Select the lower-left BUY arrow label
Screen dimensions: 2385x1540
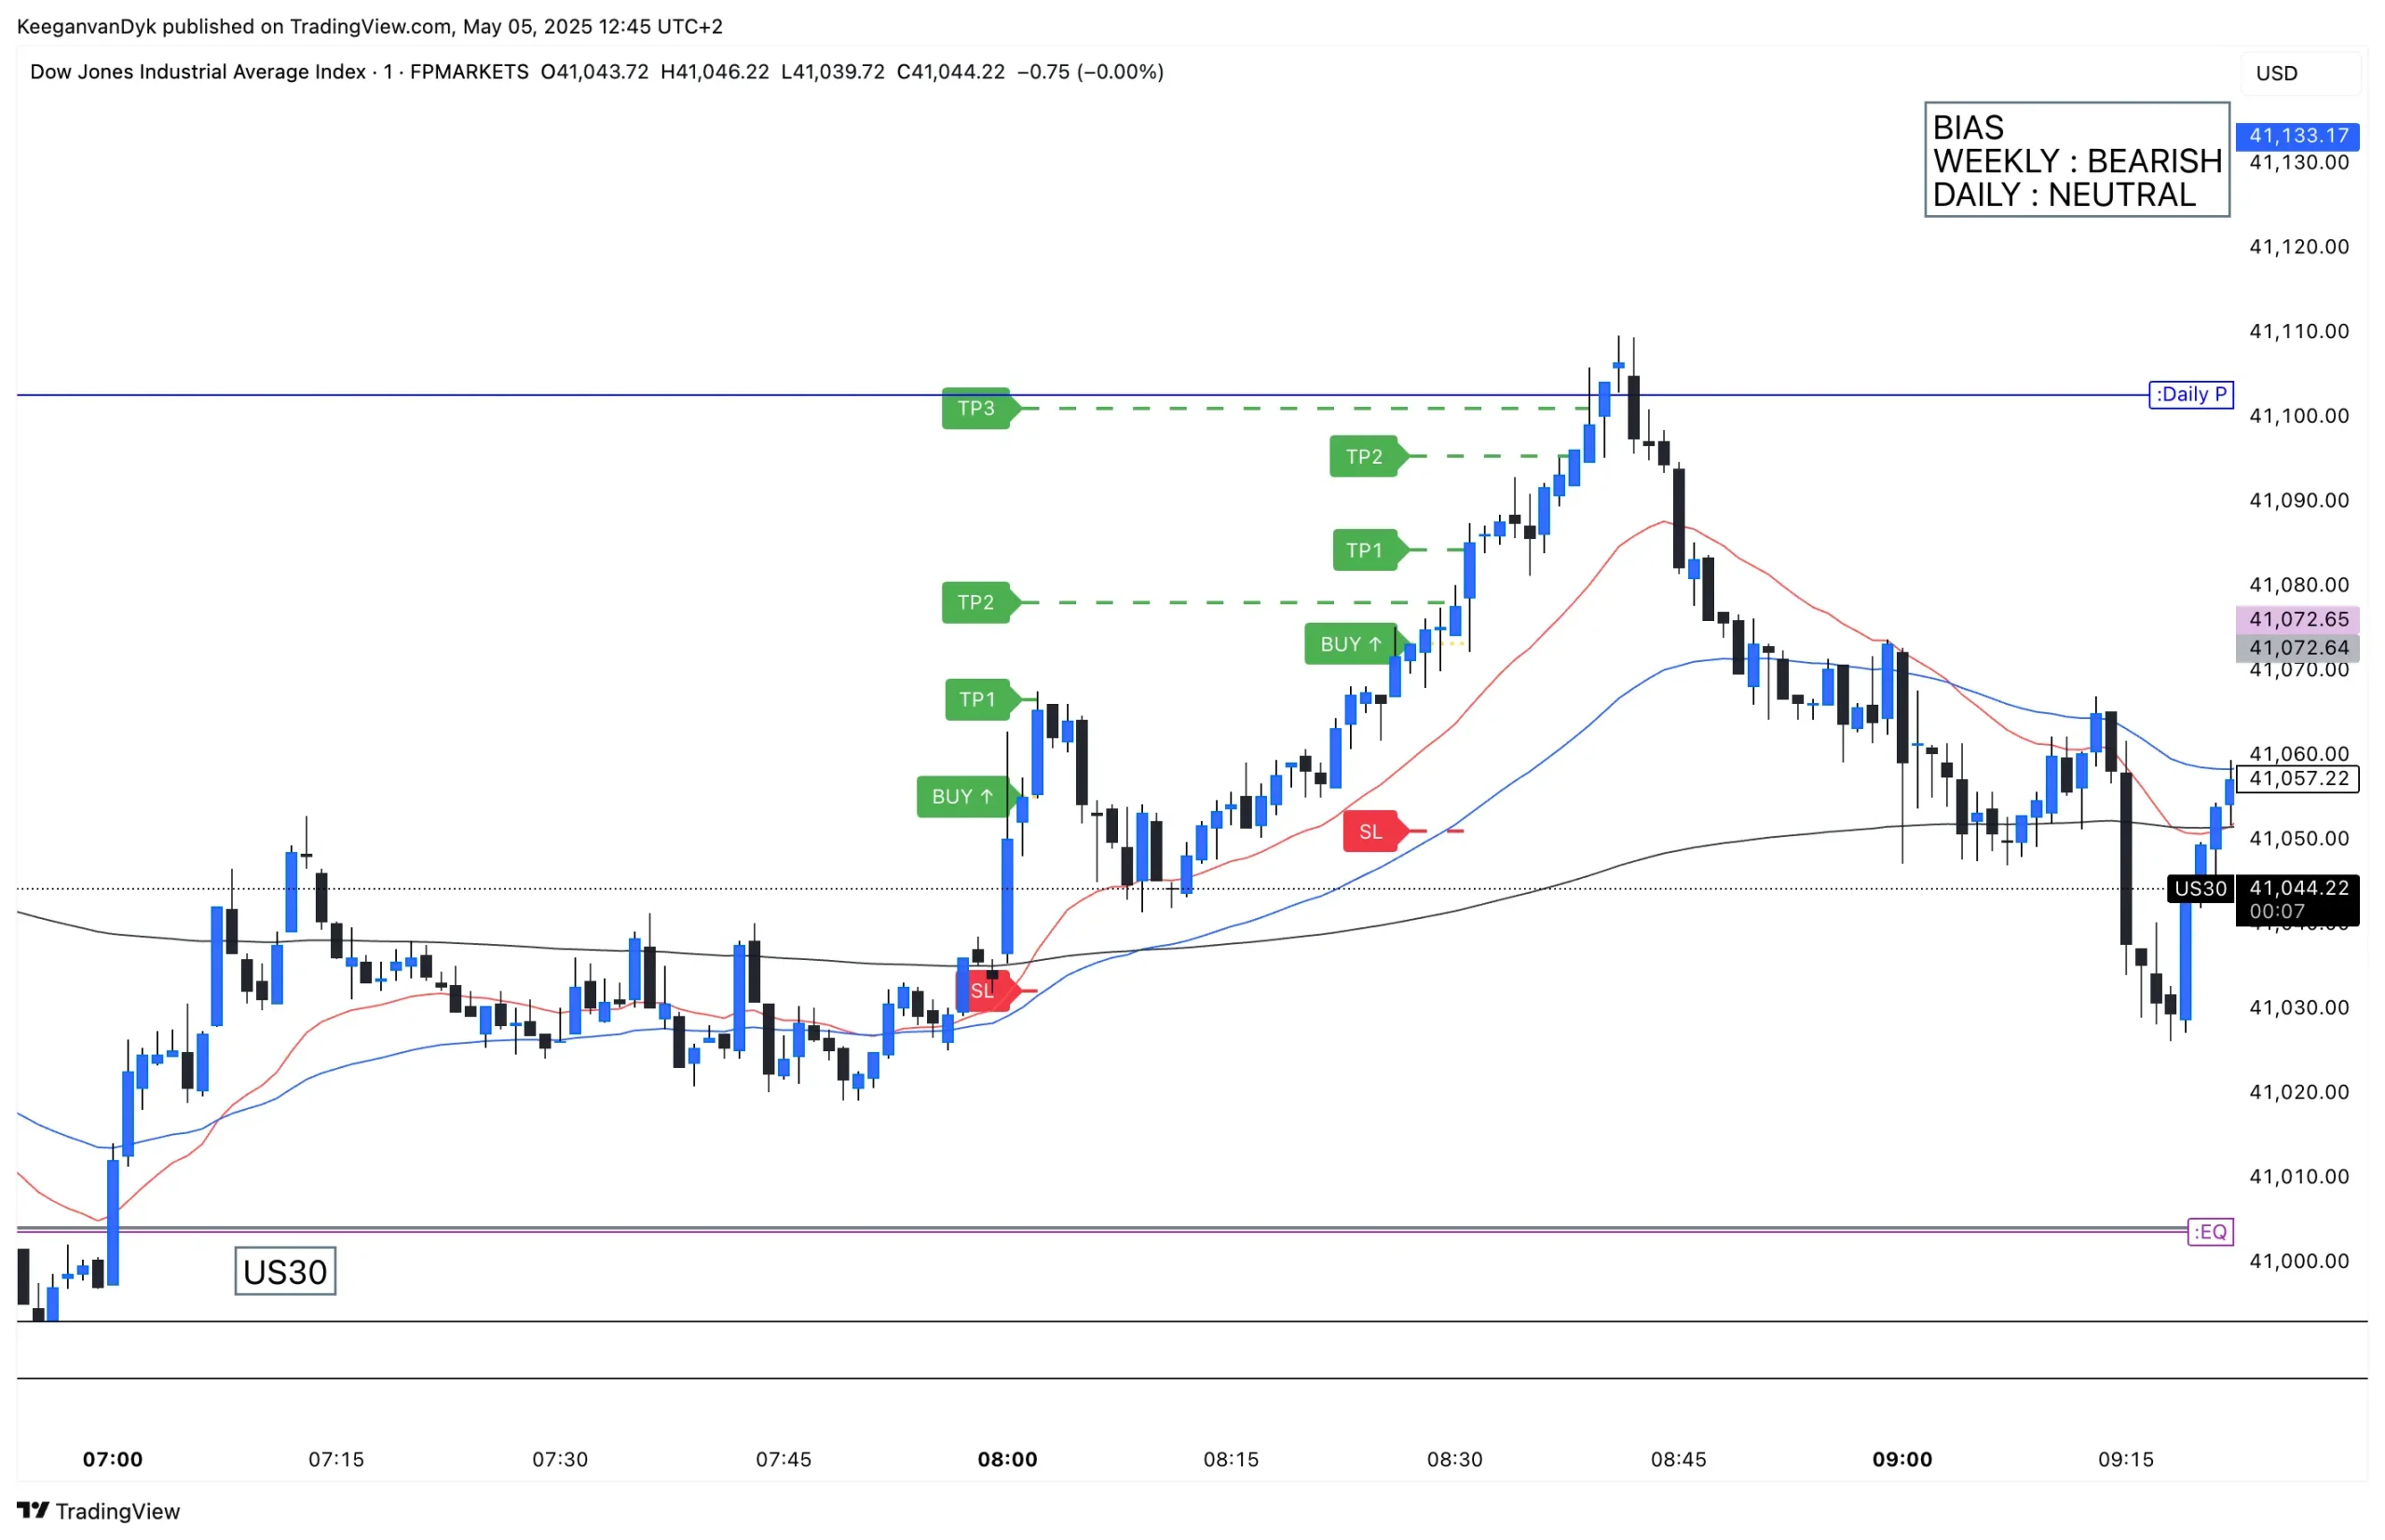coord(962,796)
